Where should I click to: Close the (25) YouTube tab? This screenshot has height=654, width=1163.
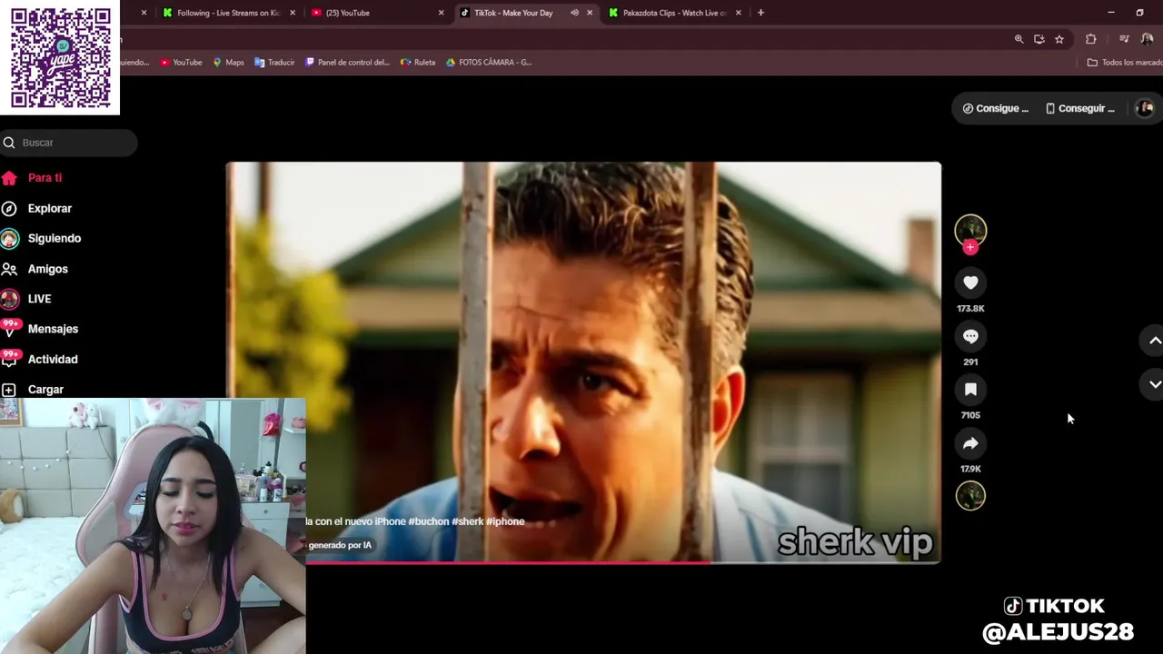click(x=441, y=13)
